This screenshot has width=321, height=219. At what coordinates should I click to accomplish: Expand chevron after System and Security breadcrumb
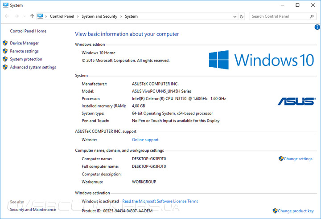(x=121, y=16)
